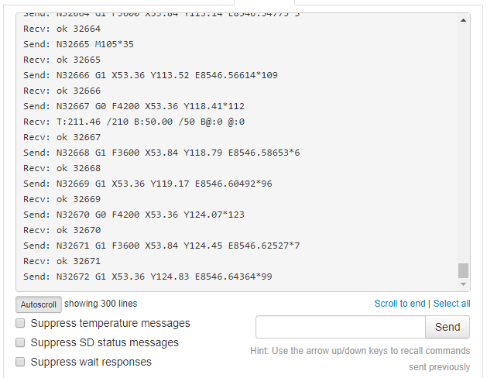Screen dimensions: 487x378
Task: Click the log line 'Send: N32665 M105*35'
Action: [x=78, y=44]
